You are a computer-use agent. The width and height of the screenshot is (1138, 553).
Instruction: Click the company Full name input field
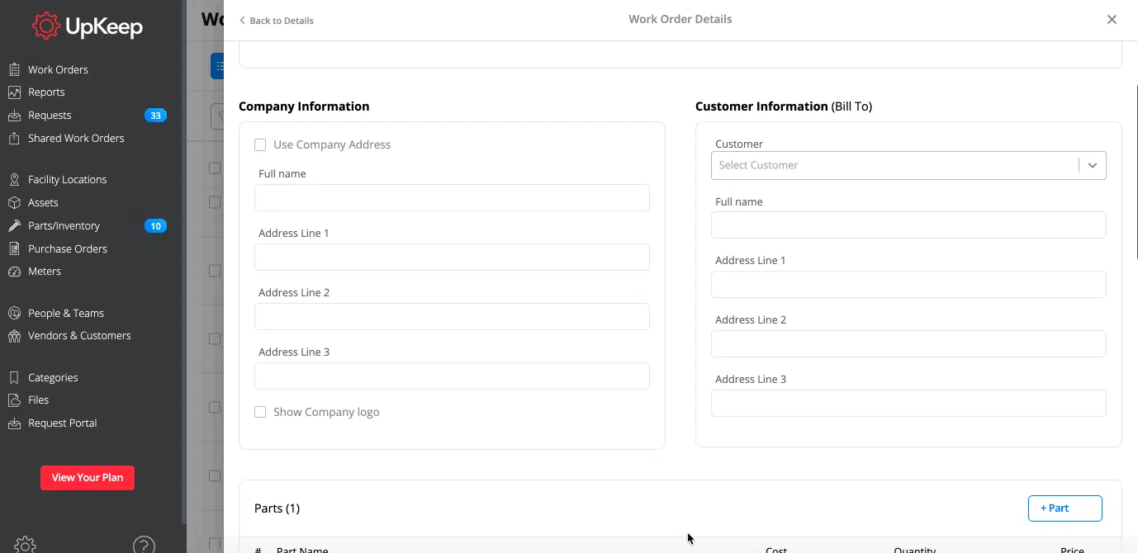click(x=452, y=198)
